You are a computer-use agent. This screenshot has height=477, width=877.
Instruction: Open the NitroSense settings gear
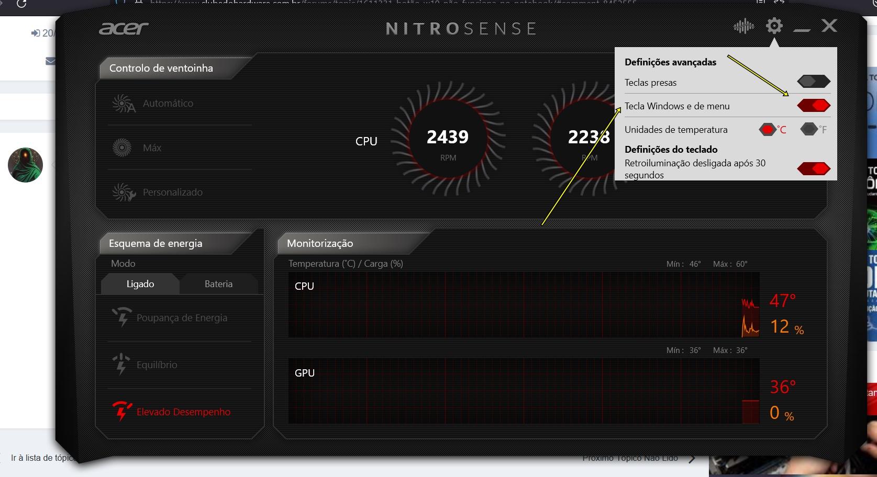click(x=774, y=26)
